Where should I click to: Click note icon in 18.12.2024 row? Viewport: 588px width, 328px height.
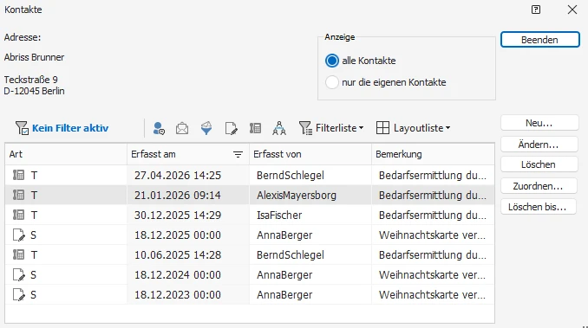(19, 275)
